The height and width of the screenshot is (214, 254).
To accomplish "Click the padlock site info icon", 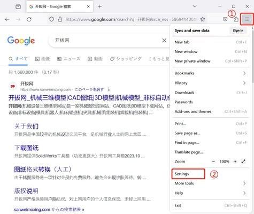I will coord(60,19).
